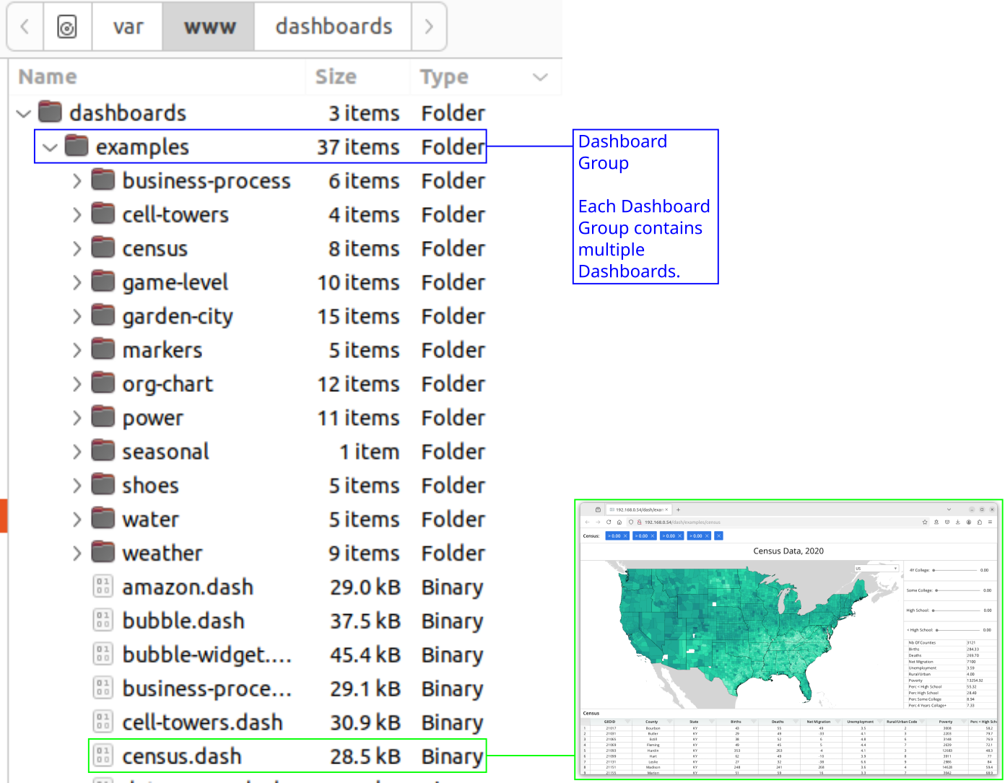Click the forward arrow in path bar

[x=429, y=27]
